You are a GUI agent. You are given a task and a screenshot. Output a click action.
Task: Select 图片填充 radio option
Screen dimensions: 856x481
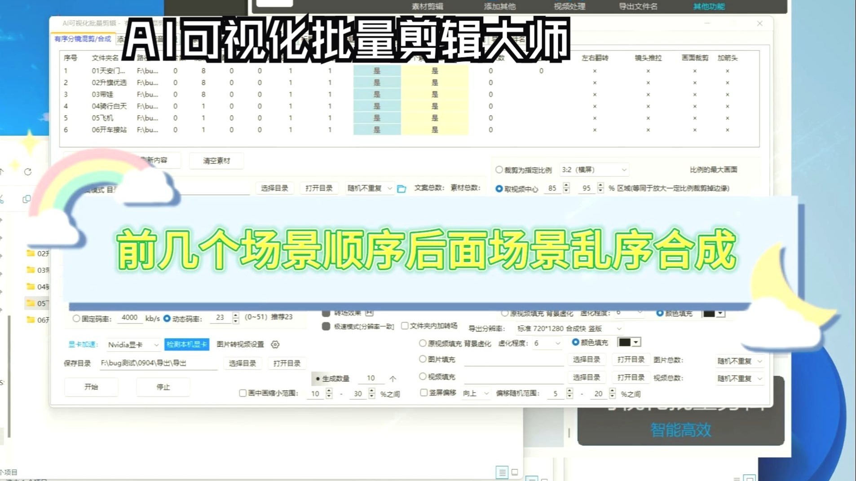click(423, 359)
